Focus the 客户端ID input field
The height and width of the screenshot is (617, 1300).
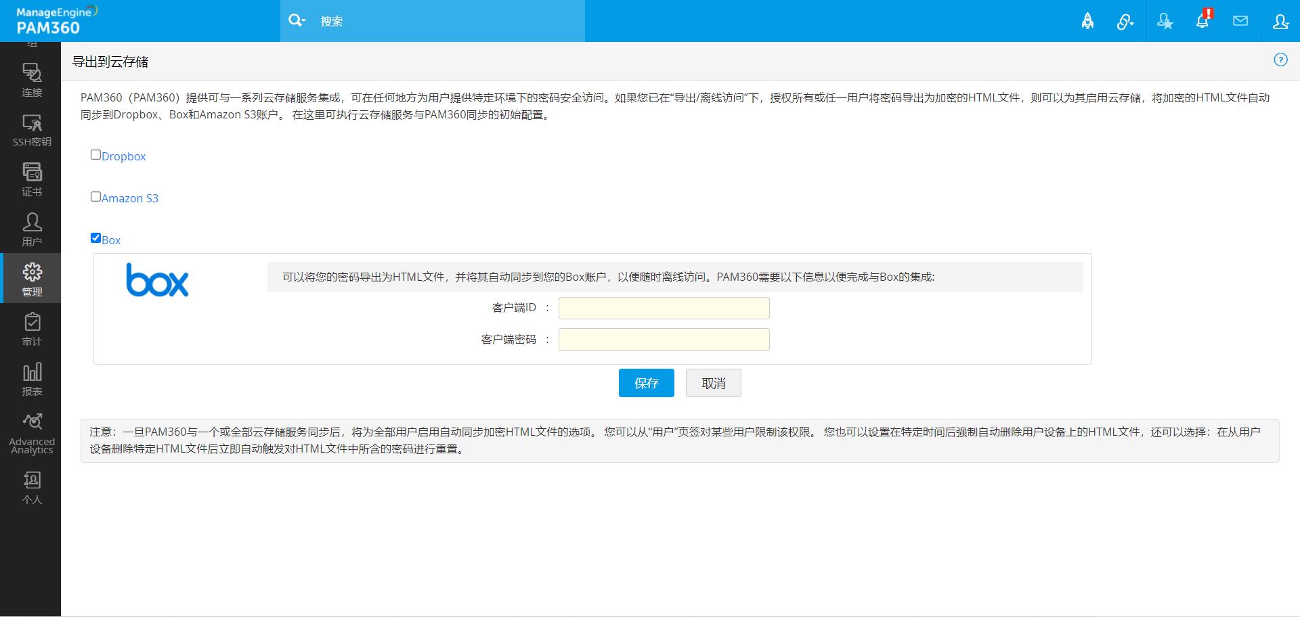tap(664, 308)
